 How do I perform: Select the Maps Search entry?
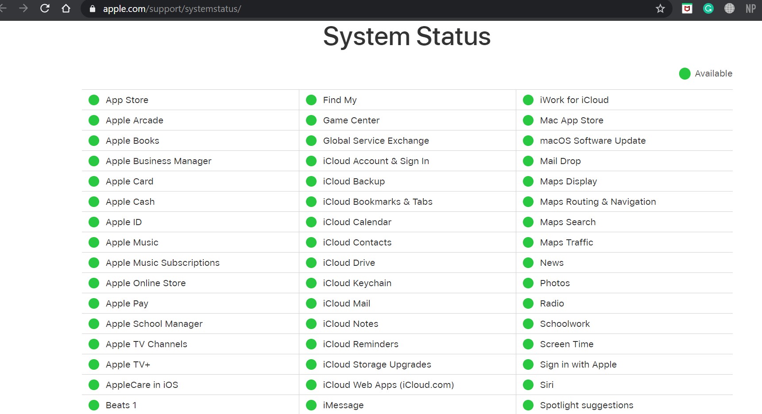(x=568, y=222)
